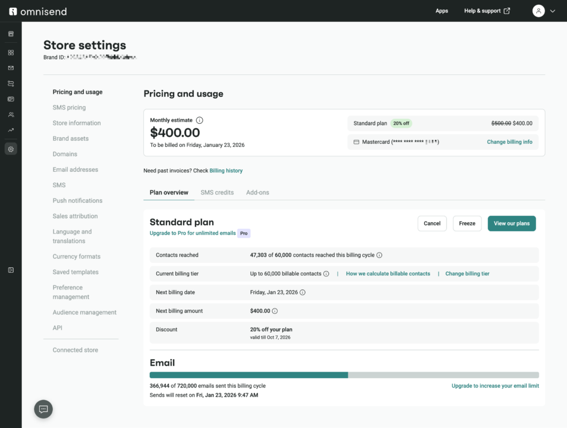Open the dashboard grid icon
The image size is (567, 428).
tap(11, 52)
